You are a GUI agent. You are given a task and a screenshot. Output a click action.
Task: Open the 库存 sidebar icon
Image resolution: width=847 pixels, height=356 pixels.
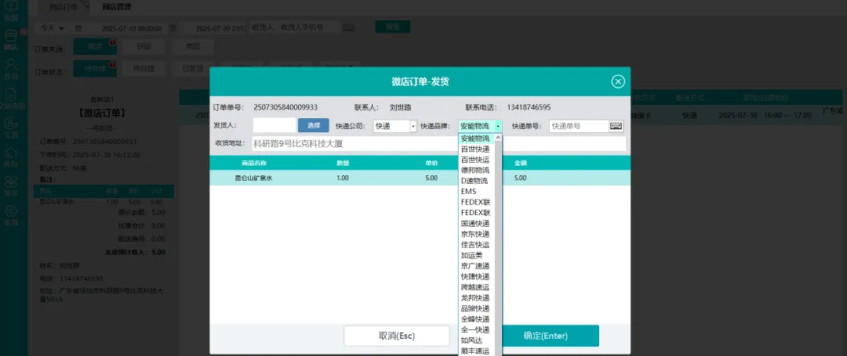pos(11,157)
